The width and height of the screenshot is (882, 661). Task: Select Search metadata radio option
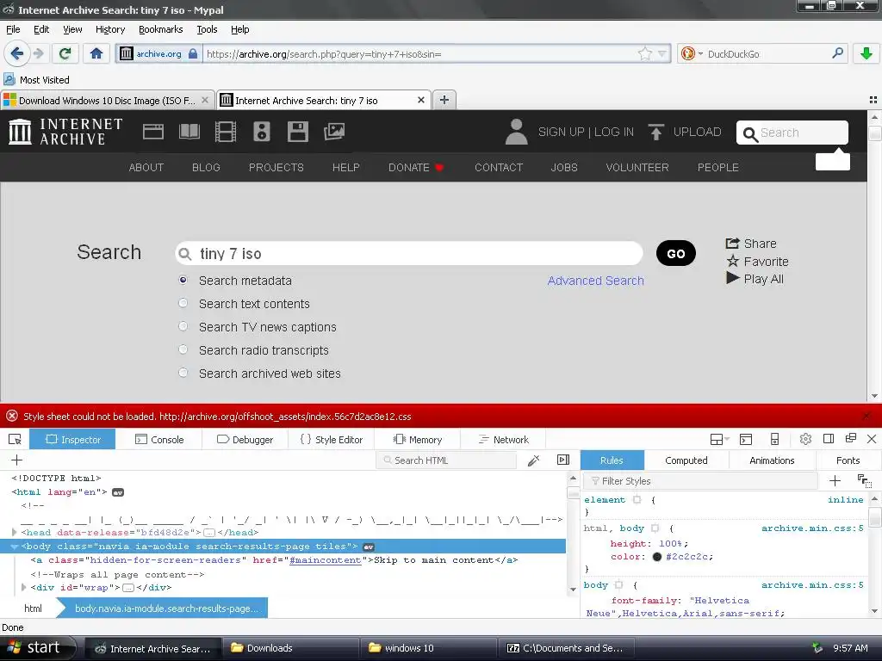click(x=183, y=280)
